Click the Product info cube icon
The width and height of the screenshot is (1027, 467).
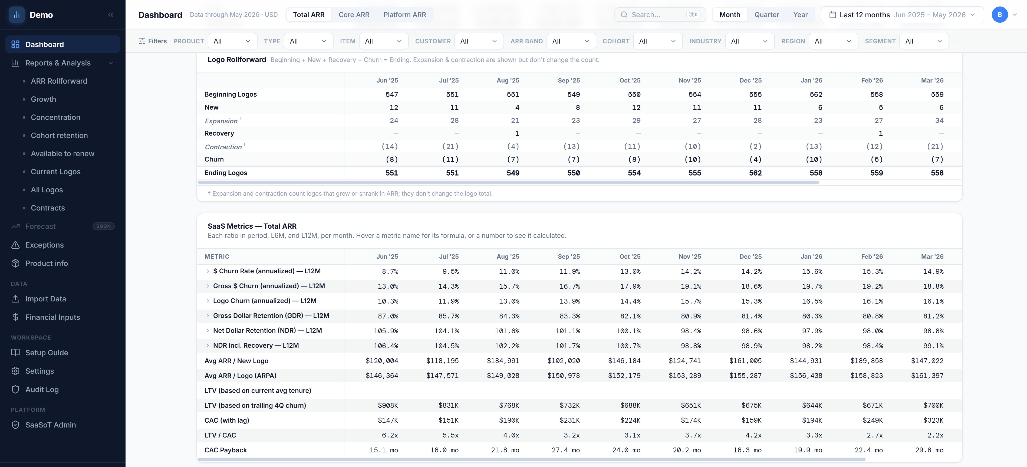pos(15,263)
